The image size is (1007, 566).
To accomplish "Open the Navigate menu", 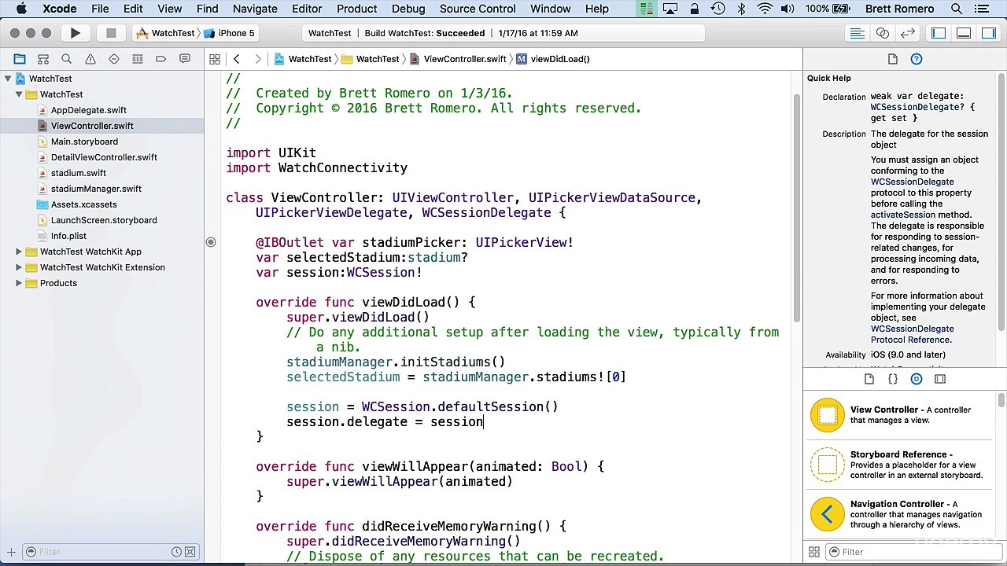I will point(255,9).
